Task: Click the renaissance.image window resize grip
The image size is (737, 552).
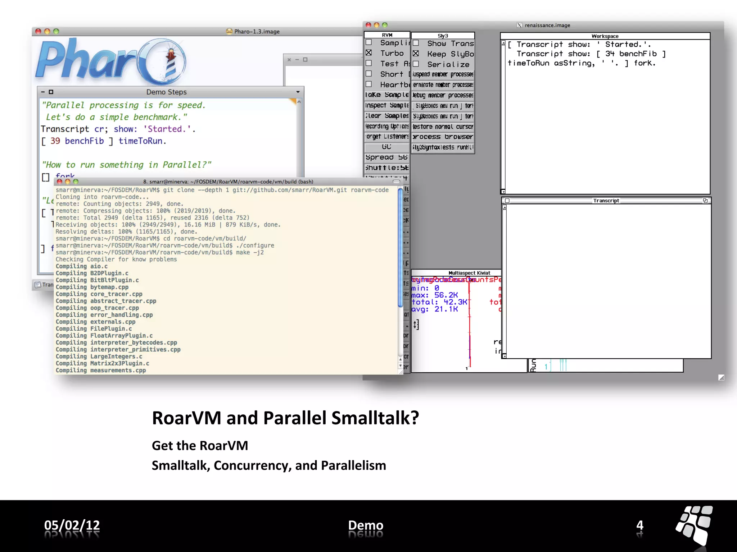Action: 721,377
